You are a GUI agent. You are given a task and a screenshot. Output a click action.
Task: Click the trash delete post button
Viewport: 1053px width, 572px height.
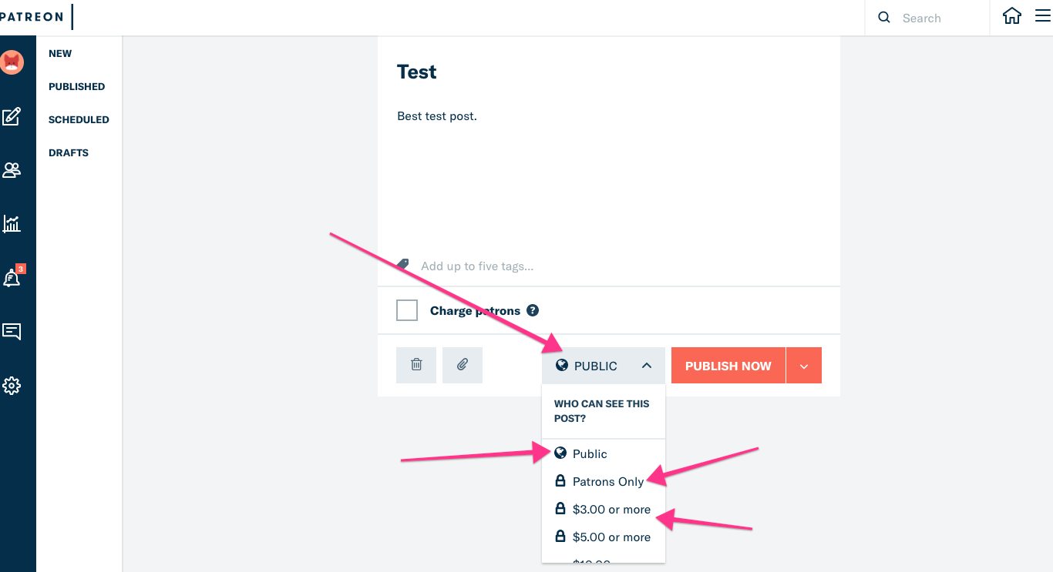(x=416, y=366)
